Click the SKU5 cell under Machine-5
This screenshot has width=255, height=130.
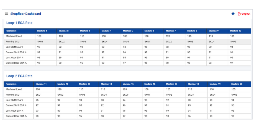[x=126, y=41]
